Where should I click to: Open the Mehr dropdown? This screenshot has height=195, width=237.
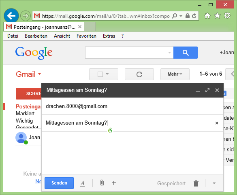click(175, 74)
